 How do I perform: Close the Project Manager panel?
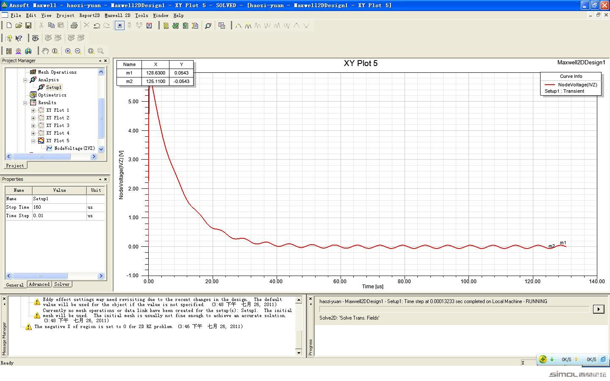click(x=105, y=61)
